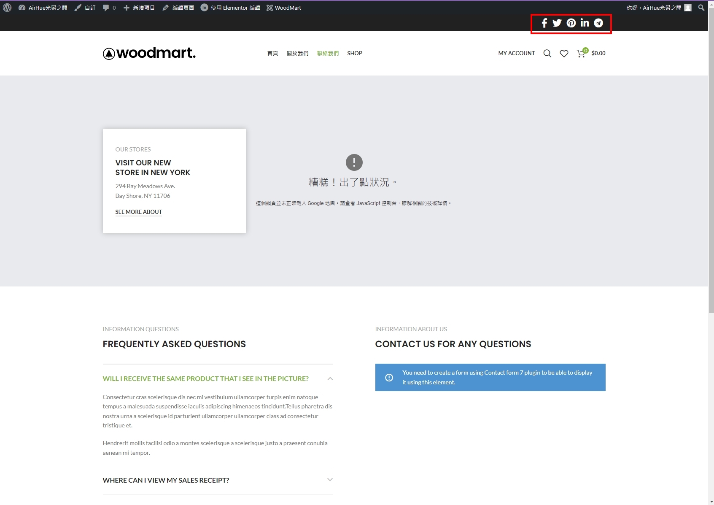The height and width of the screenshot is (505, 714).
Task: Click 使用 Elementor 編輯 in admin bar
Action: pos(230,8)
